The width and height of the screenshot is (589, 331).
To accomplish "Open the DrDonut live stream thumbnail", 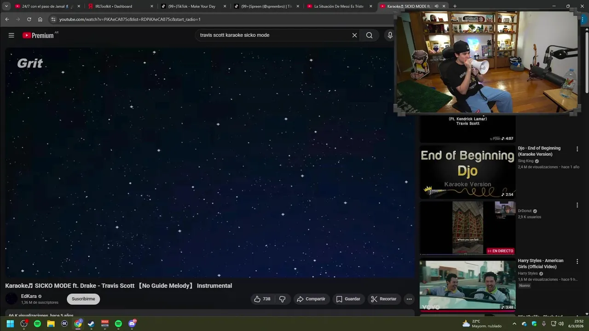I will [468, 228].
